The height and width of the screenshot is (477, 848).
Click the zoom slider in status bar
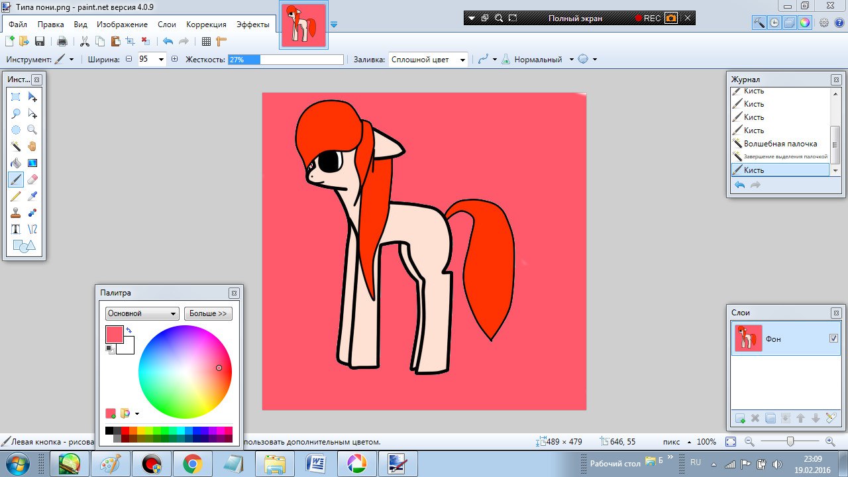point(790,441)
